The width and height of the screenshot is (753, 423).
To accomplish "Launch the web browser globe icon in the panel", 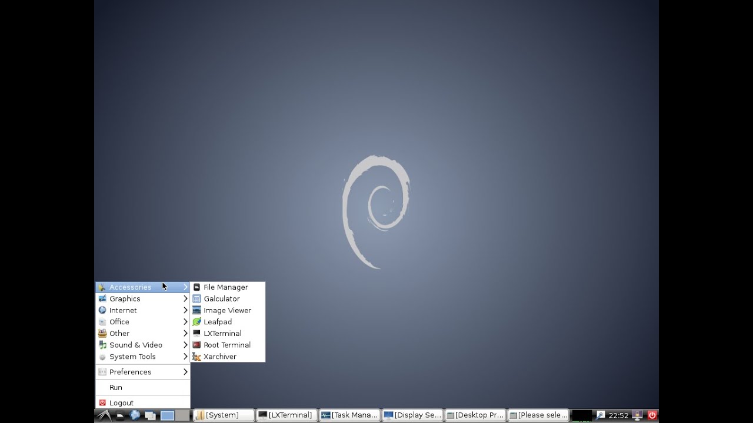I will 135,415.
